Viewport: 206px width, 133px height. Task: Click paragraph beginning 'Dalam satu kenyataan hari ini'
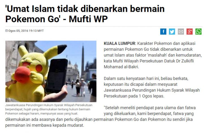[x=152, y=87]
